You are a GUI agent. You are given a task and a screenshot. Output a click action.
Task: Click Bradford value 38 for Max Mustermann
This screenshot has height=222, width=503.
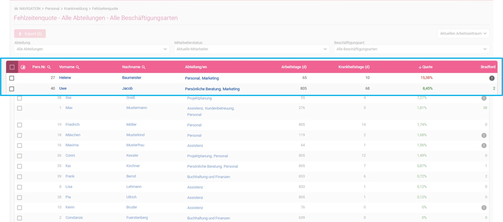click(485, 108)
